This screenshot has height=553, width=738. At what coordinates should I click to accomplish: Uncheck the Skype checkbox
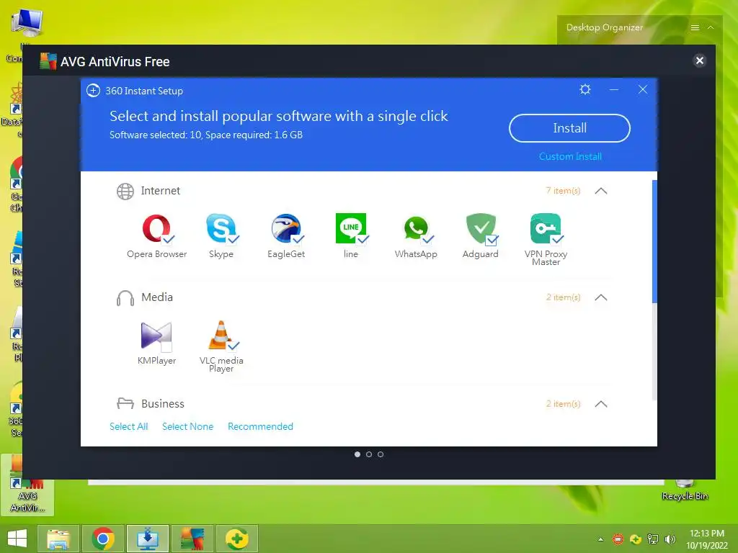pos(233,239)
